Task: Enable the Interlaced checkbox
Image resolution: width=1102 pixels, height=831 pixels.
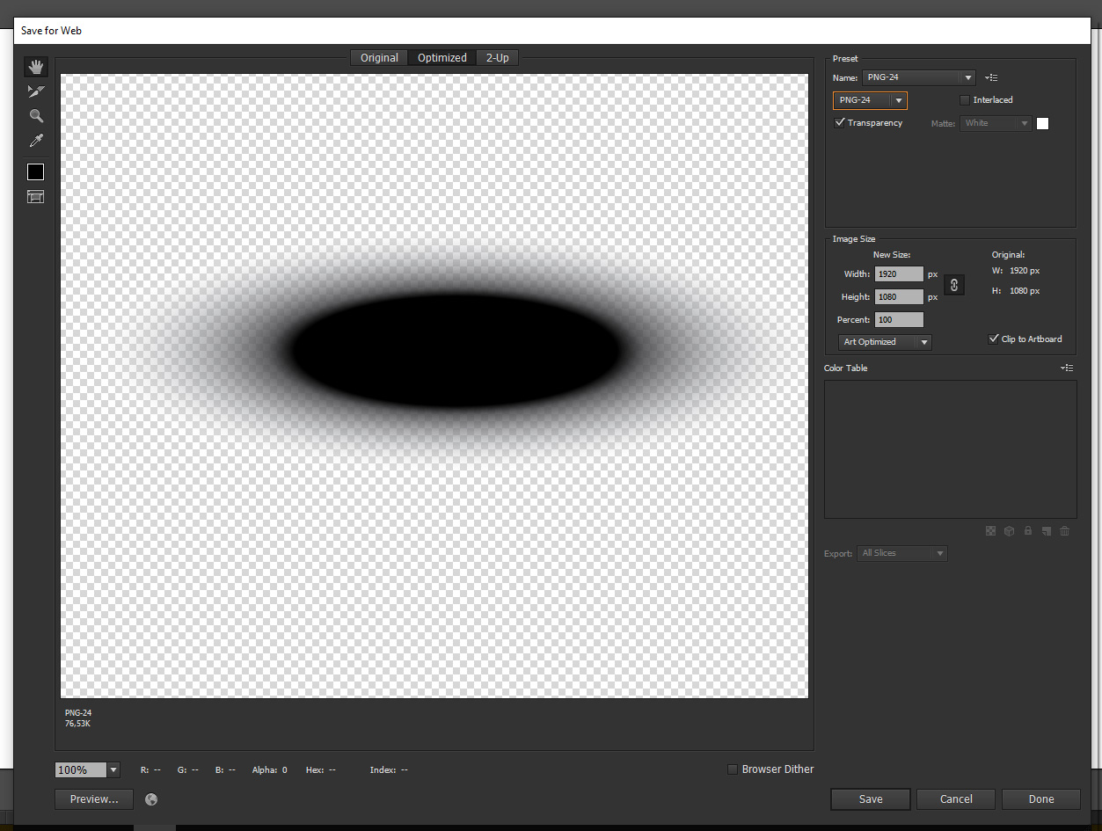Action: coord(965,100)
